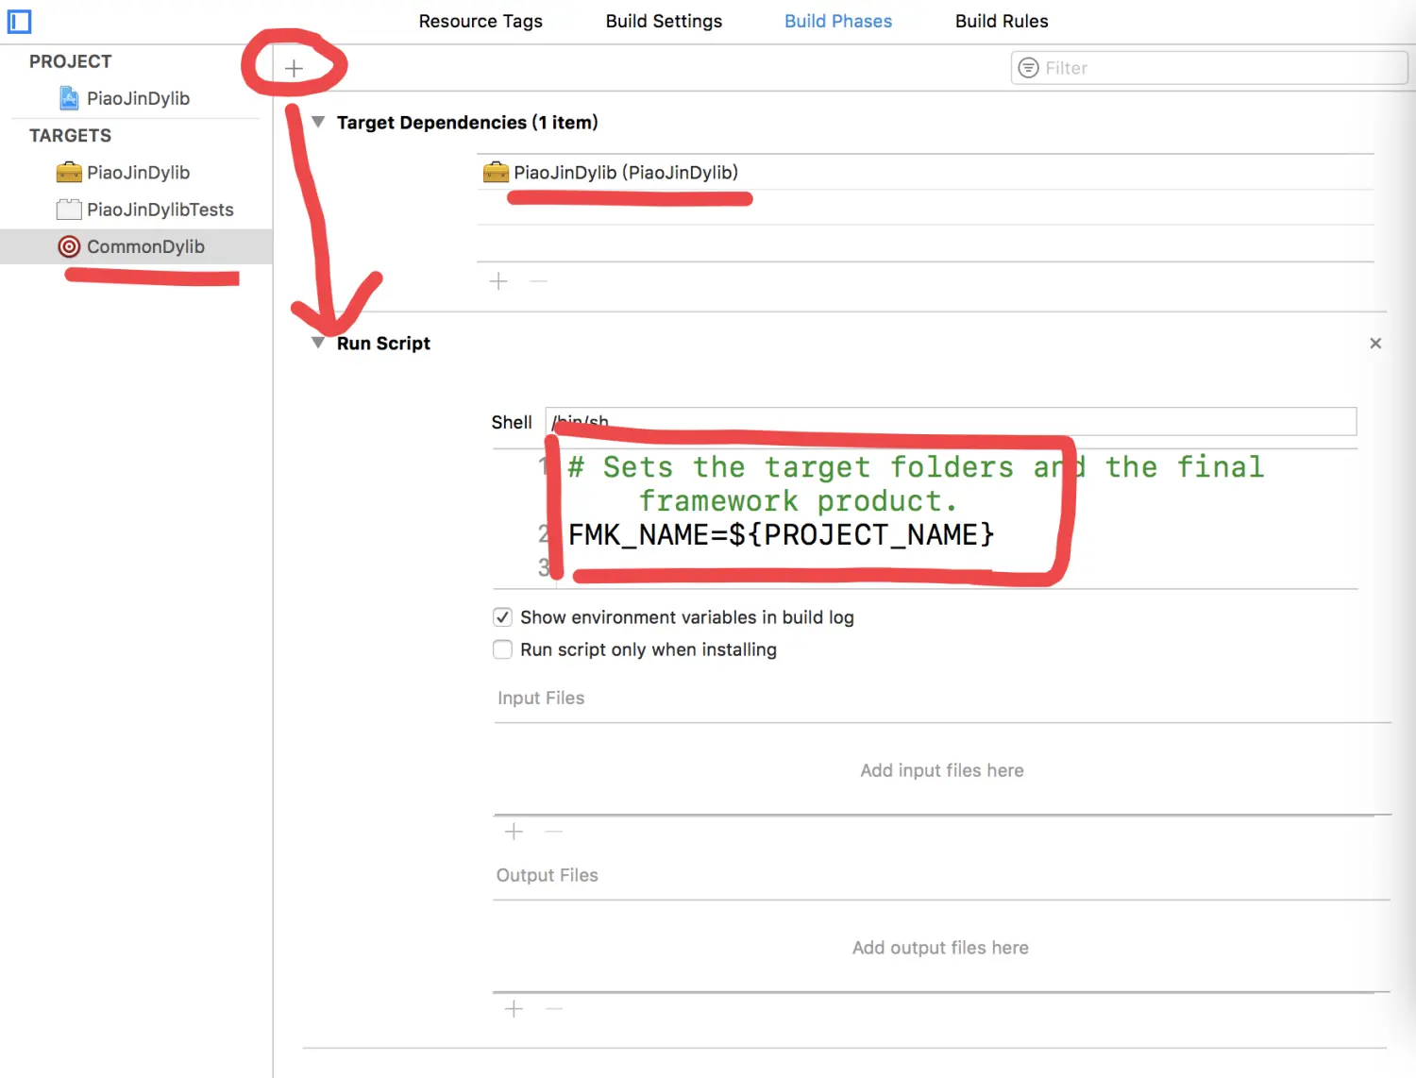Toggle Show environment variables in build log

503,617
